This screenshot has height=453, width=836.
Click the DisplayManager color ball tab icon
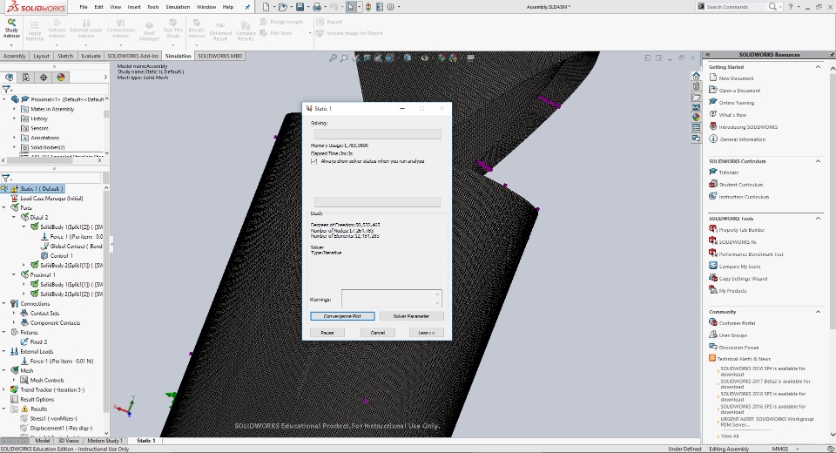pos(61,78)
